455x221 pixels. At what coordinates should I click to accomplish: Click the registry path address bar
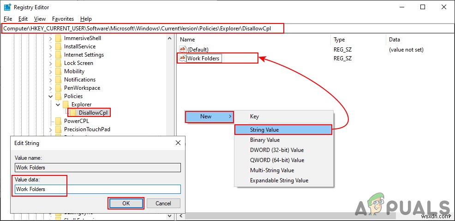pos(227,29)
